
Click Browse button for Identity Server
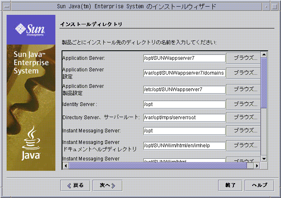pyautogui.click(x=243, y=104)
